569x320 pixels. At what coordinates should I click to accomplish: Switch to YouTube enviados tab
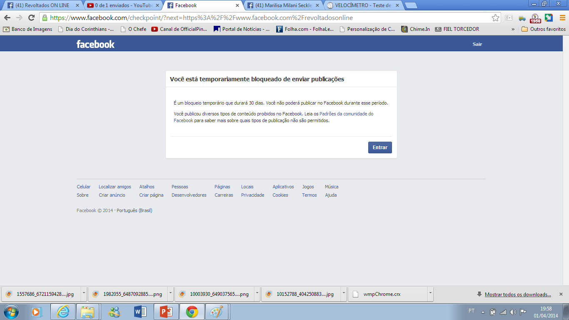click(122, 5)
